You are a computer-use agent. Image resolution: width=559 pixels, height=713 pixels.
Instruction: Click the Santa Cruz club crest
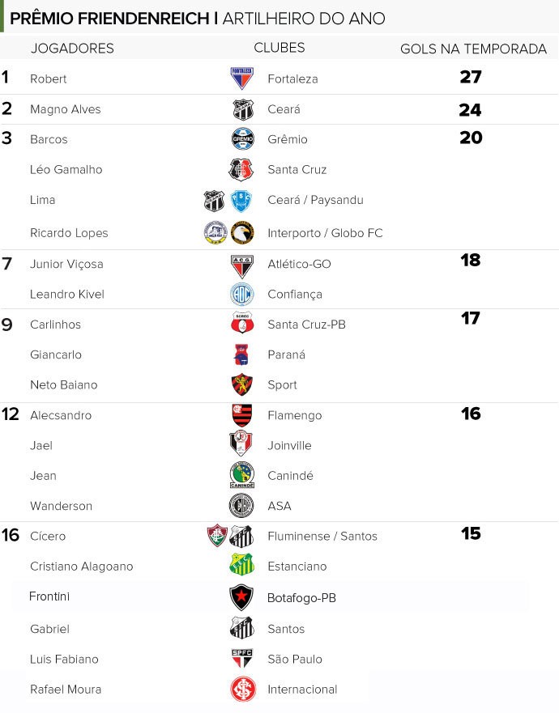point(241,170)
